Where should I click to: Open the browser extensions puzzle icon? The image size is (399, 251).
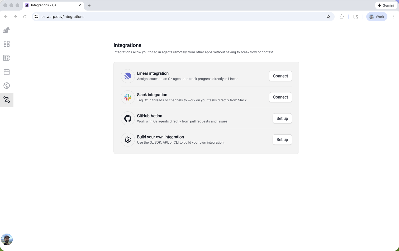341,17
